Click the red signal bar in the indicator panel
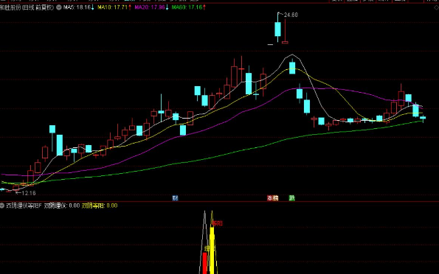The width and height of the screenshot is (439, 274). pos(204,263)
